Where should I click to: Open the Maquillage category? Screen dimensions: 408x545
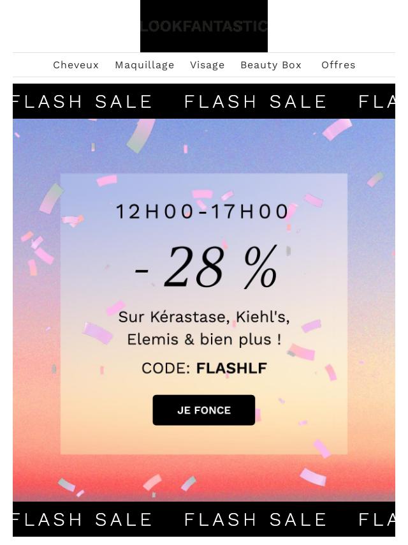[145, 65]
